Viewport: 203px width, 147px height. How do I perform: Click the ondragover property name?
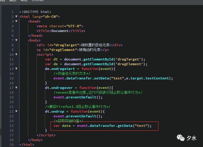coord(62,88)
